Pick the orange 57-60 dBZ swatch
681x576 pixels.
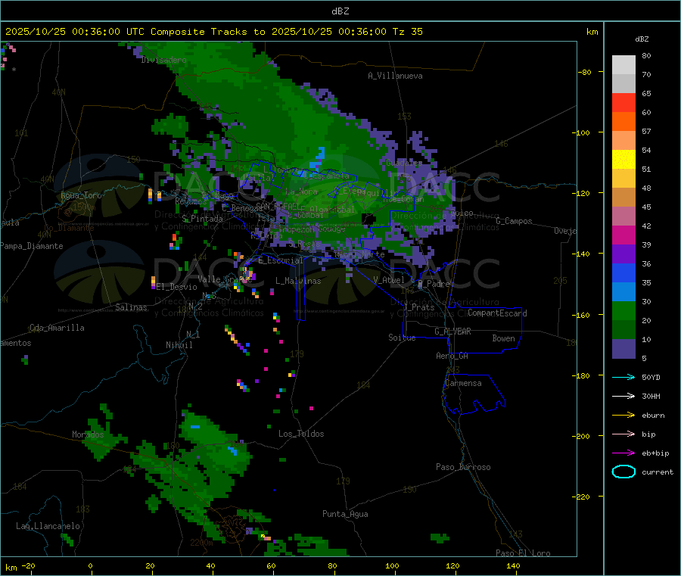click(623, 122)
